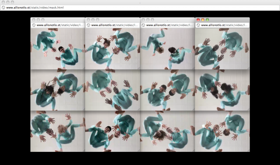This screenshot has height=165, width=280.
Task: Focus the URL field in the active fourth popup
Action: click(224, 25)
